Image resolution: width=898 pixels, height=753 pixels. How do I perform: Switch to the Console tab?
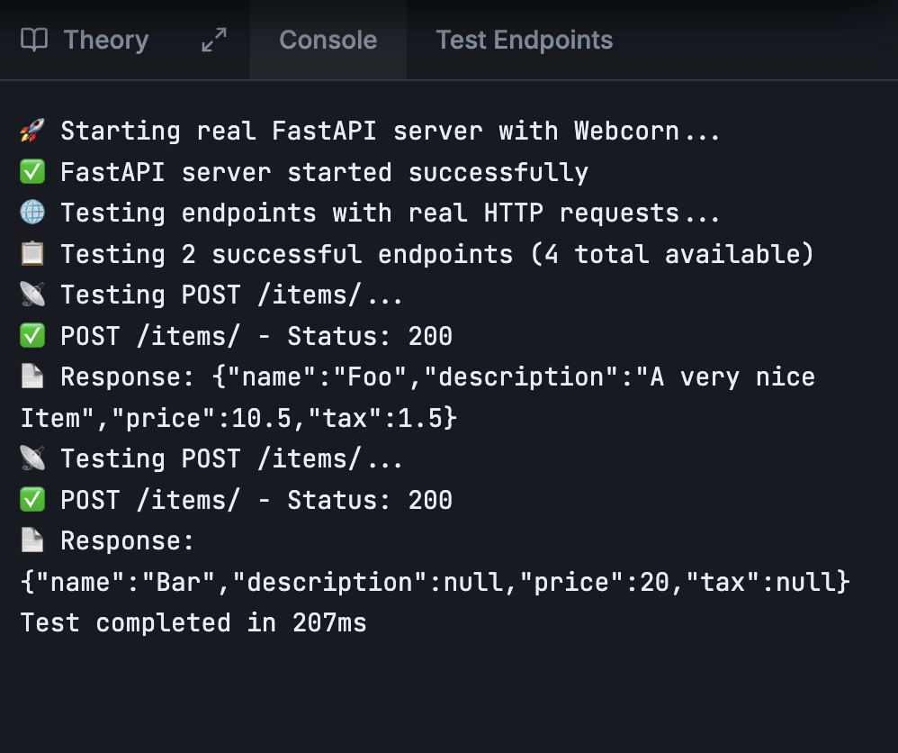pyautogui.click(x=328, y=41)
